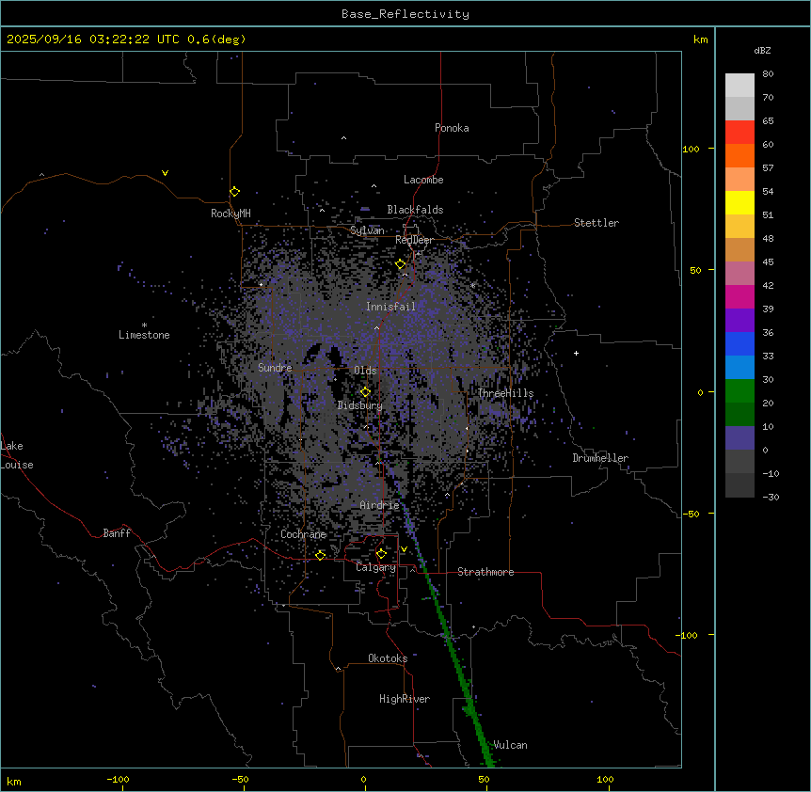Select the RockyMH label
The image size is (811, 792).
coord(231,213)
